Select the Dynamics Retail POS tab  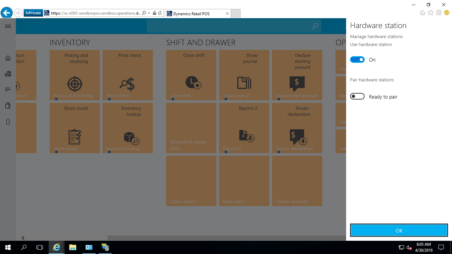[x=198, y=14]
